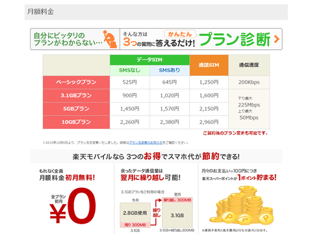
Task: Click the 翌月に繰り越し可能! heading
Action: (150, 177)
